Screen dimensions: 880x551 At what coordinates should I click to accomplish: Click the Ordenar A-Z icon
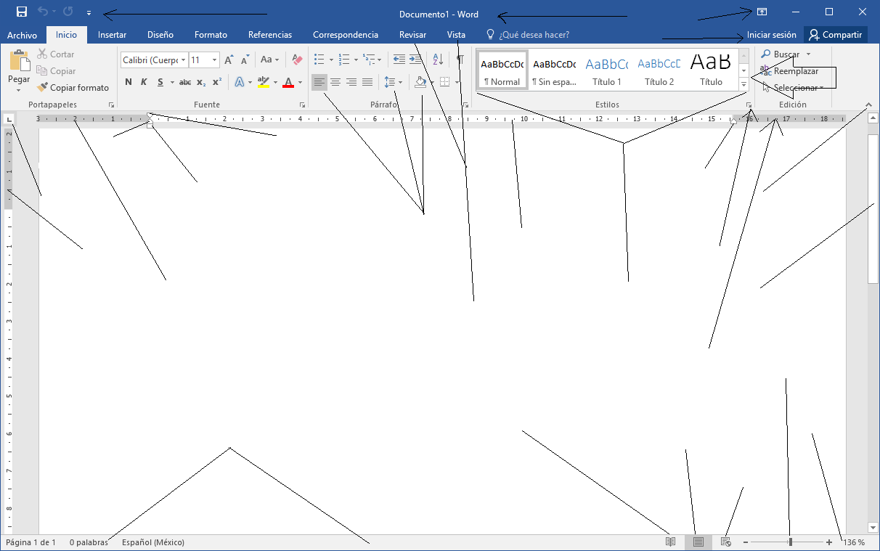(x=437, y=59)
